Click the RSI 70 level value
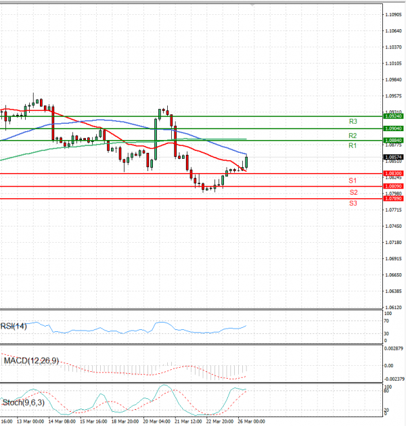The width and height of the screenshot is (406, 426). (386, 321)
